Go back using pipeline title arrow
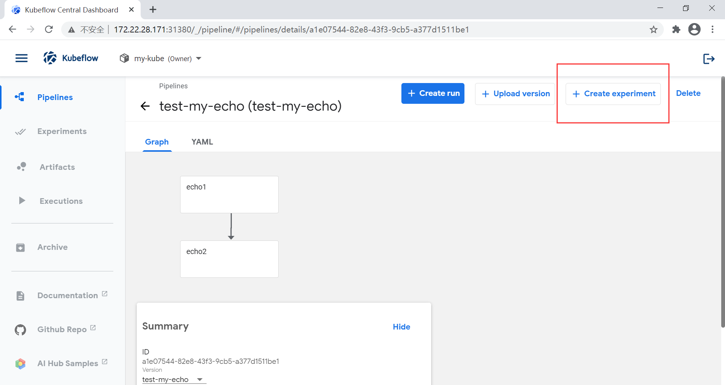 click(x=145, y=106)
